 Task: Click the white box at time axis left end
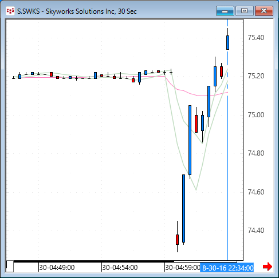pos(10,266)
